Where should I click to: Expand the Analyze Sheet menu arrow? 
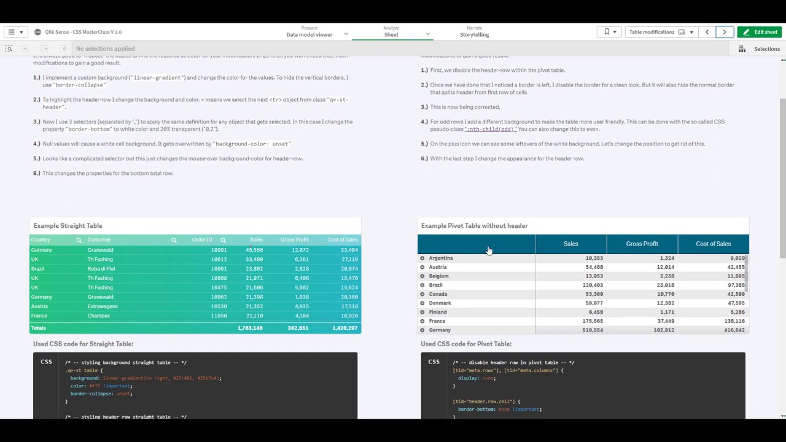pyautogui.click(x=428, y=34)
